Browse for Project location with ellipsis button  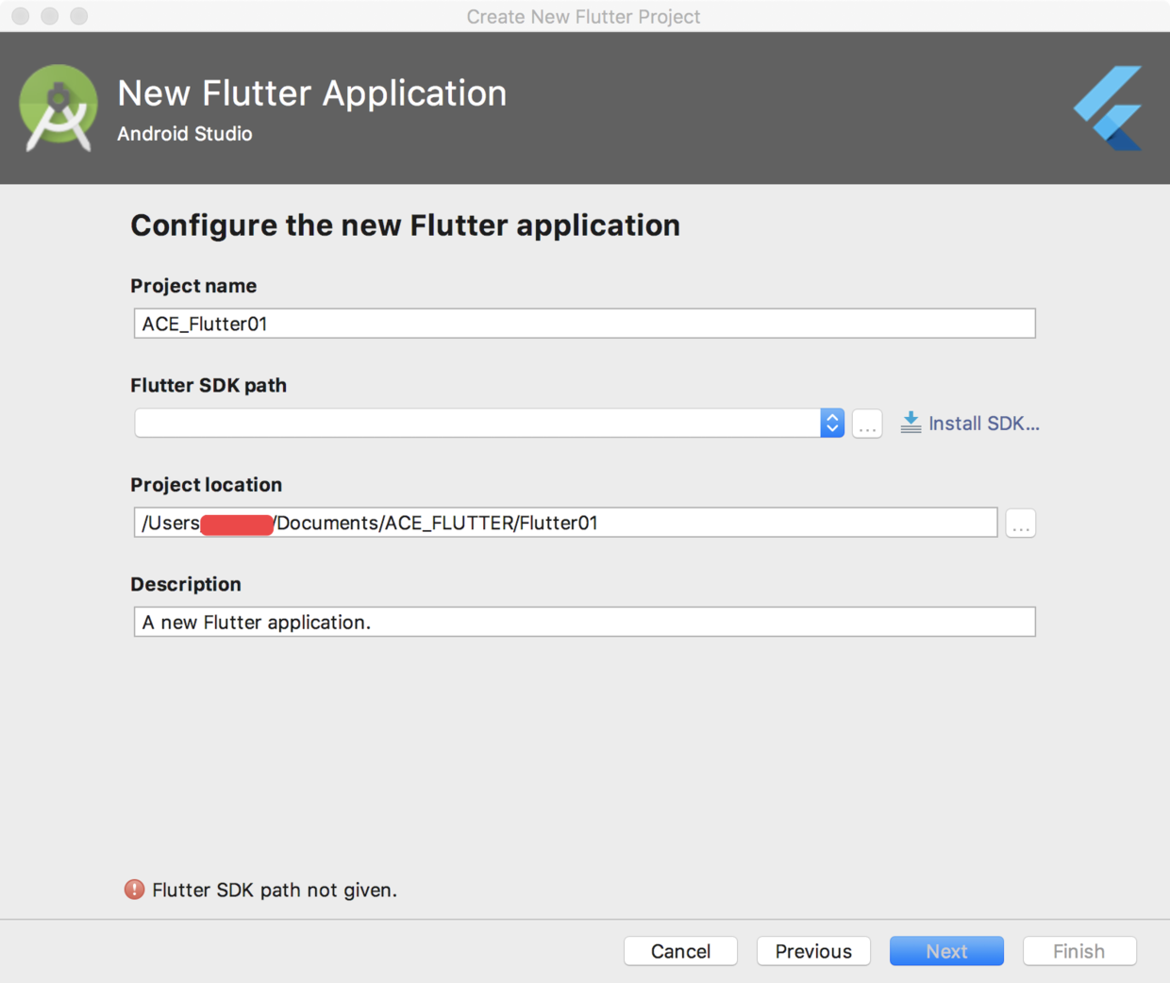(1020, 524)
